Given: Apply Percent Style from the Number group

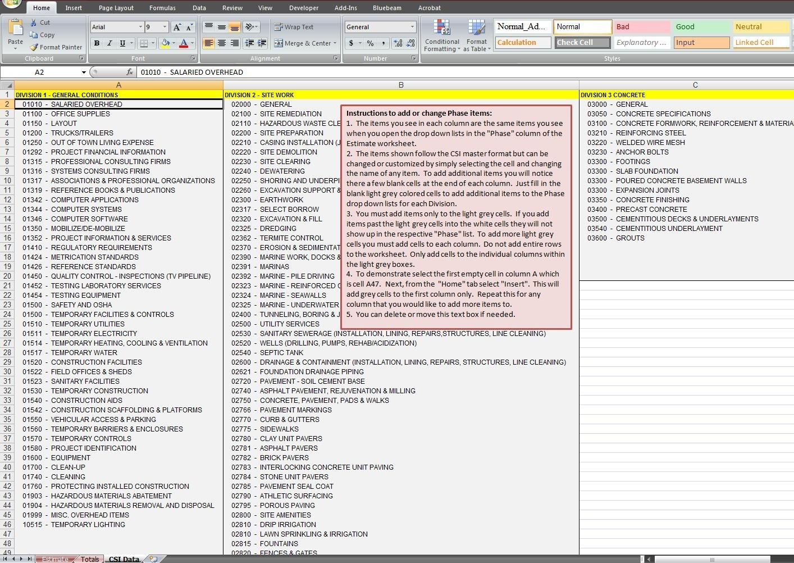Looking at the screenshot, I should (369, 42).
